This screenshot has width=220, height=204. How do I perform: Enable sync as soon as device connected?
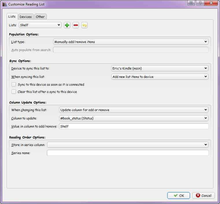pos(14,85)
